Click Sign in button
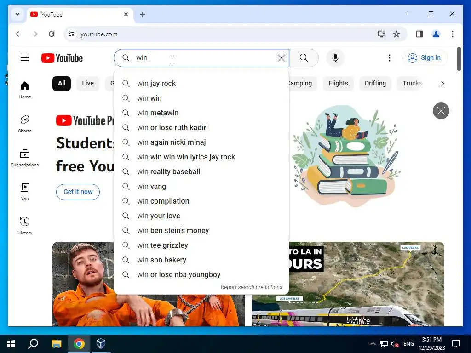 point(425,57)
